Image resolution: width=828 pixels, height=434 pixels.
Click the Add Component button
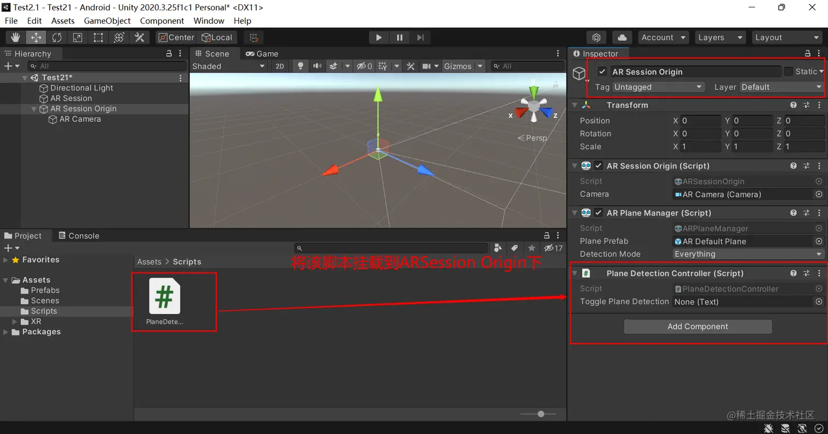[x=698, y=326]
